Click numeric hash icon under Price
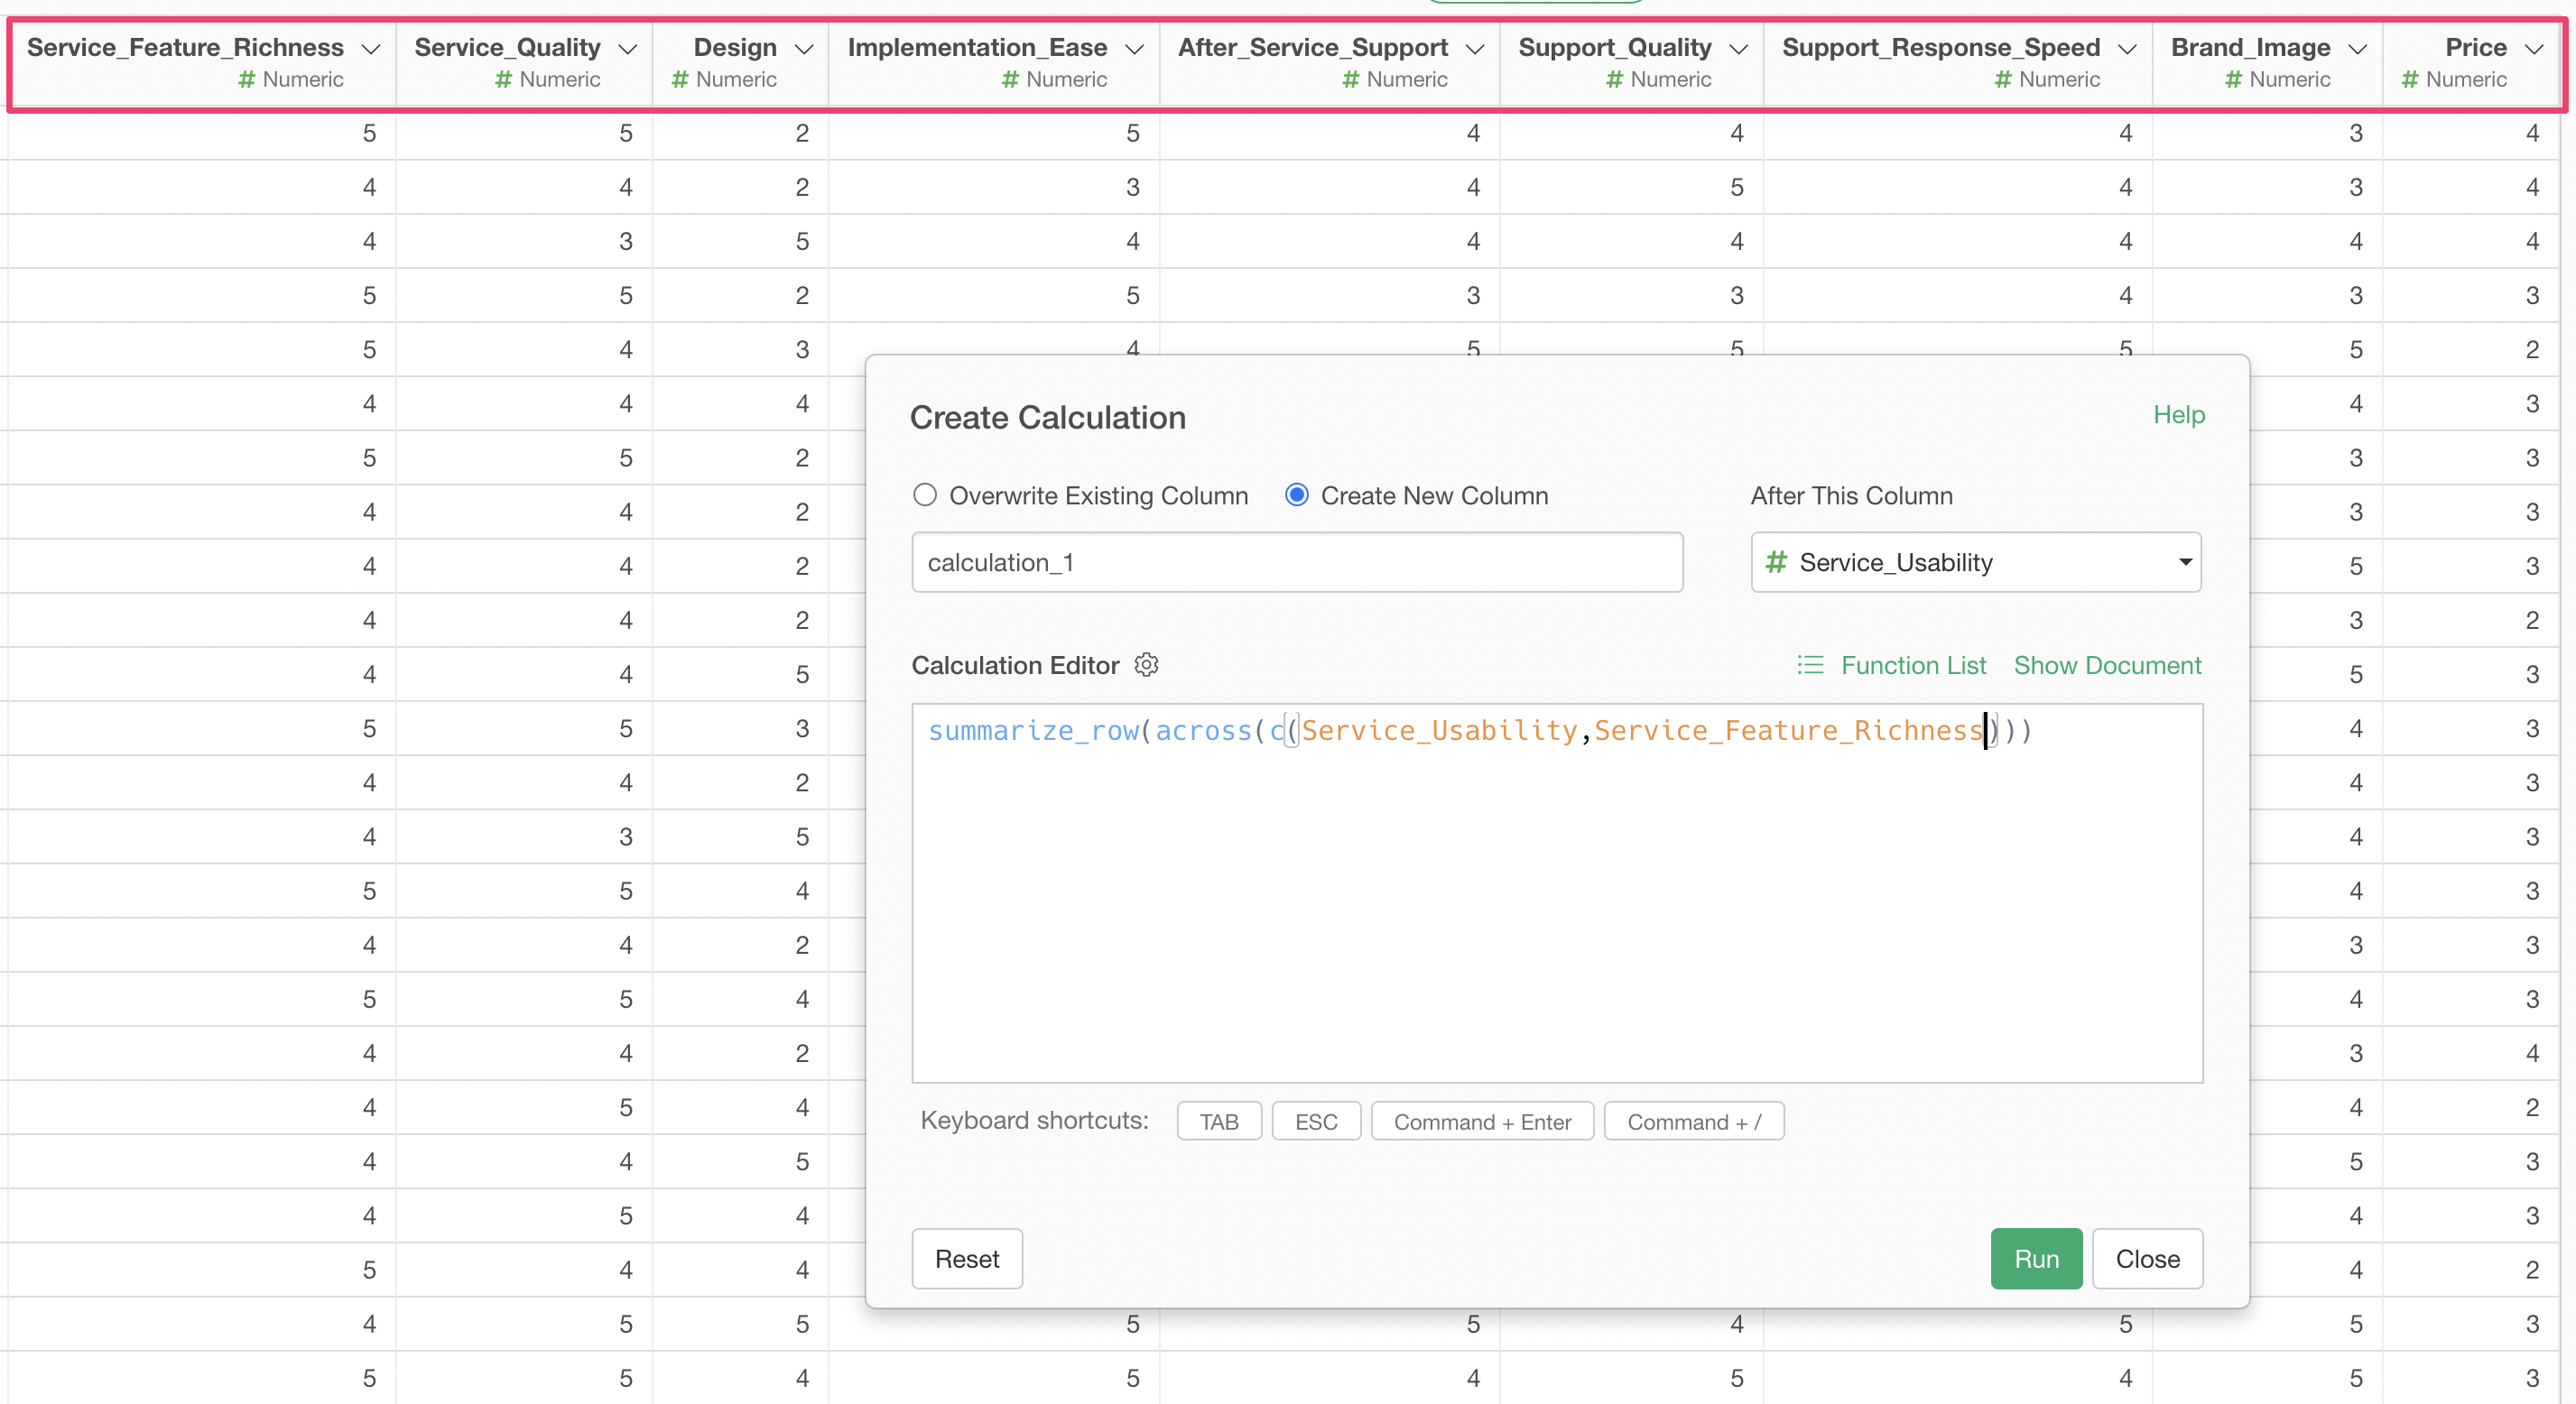 pos(2410,79)
